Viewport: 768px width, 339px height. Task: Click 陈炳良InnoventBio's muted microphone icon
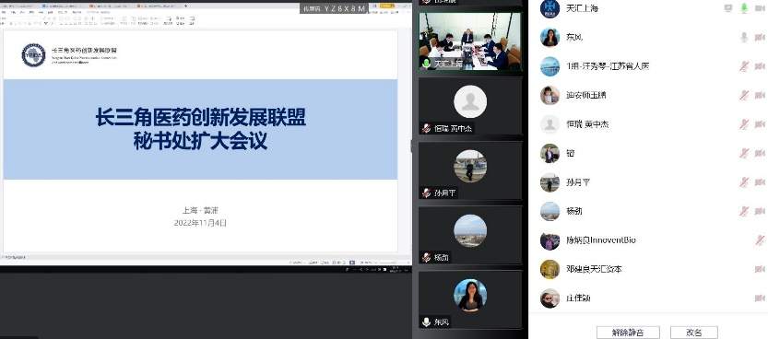[760, 240]
